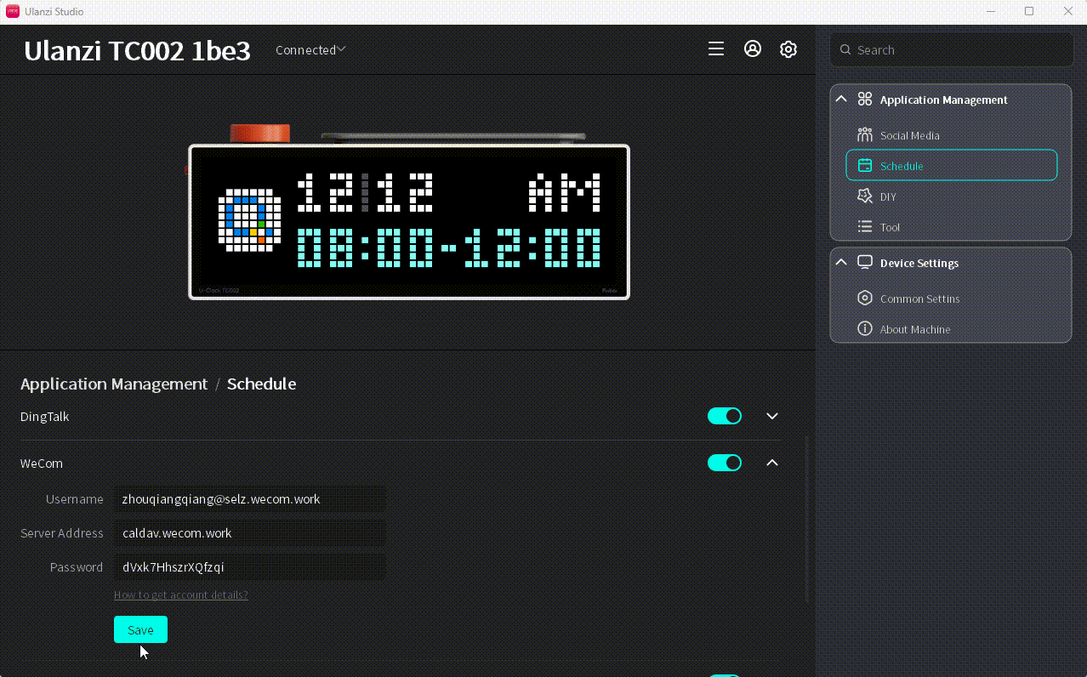Viewport: 1087px width, 677px height.
Task: Click the 'Device Settings' group header text
Action: point(919,263)
